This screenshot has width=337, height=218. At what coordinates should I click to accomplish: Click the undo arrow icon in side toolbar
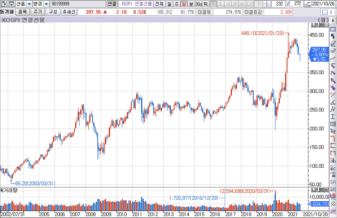333,36
